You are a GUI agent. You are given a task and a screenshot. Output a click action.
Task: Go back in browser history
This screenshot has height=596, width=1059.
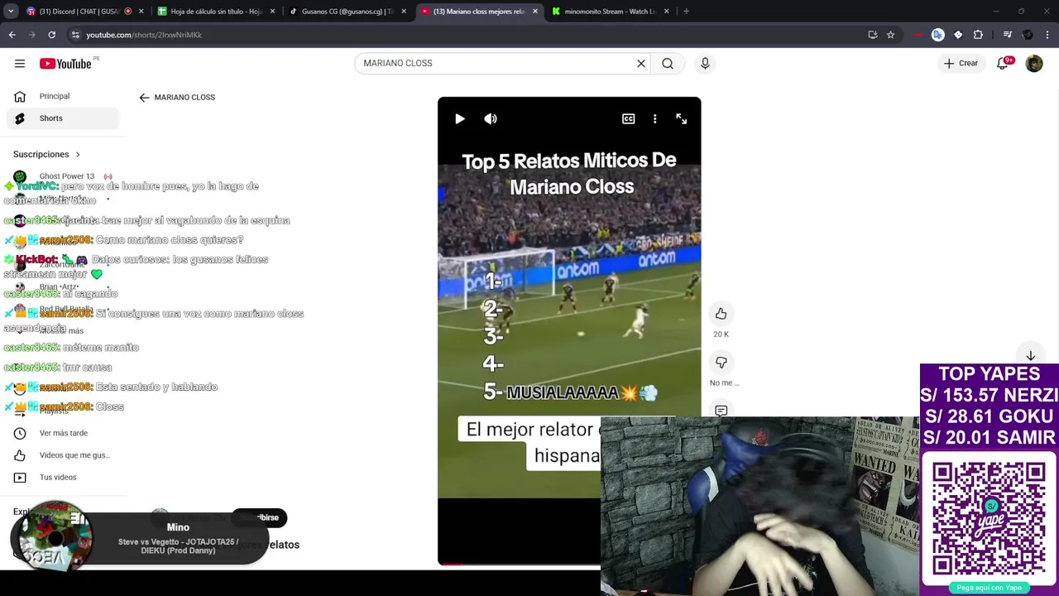(12, 35)
